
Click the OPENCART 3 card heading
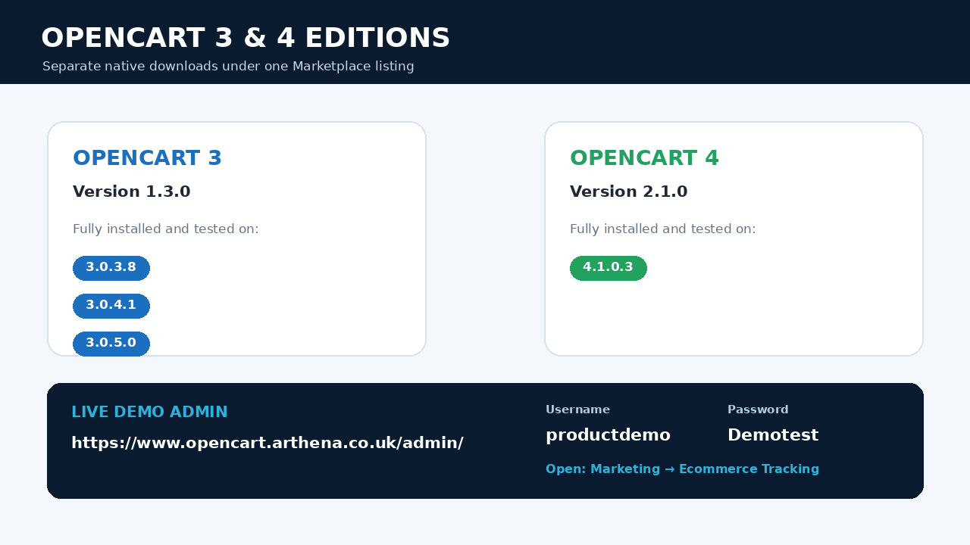click(x=147, y=158)
